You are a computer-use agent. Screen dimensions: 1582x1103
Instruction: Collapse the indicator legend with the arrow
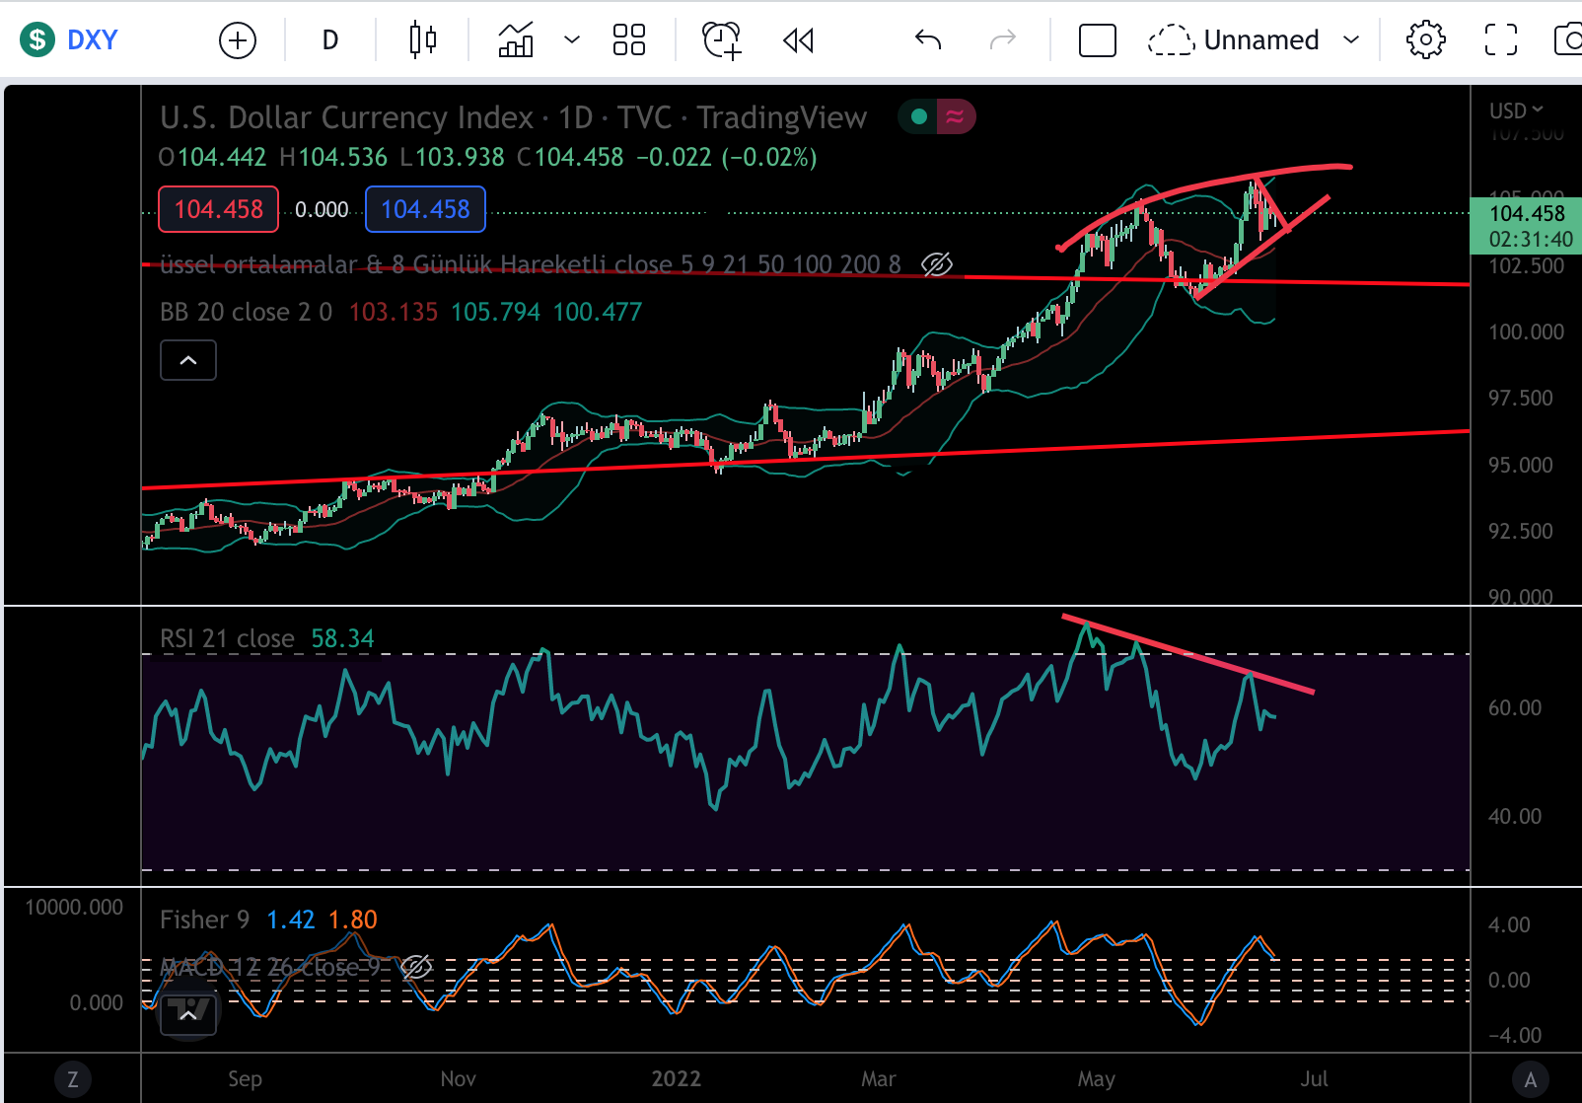(188, 360)
